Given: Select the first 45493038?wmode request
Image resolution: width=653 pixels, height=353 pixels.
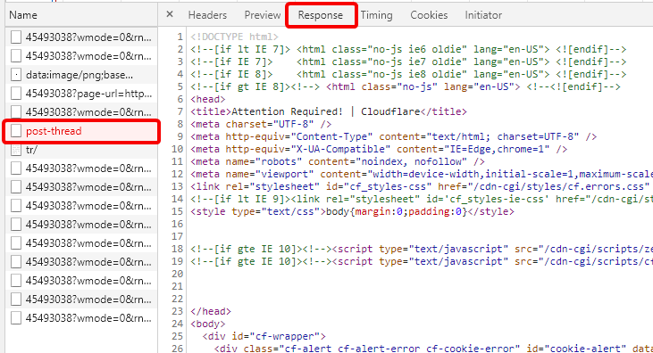Looking at the screenshot, I should (81, 37).
